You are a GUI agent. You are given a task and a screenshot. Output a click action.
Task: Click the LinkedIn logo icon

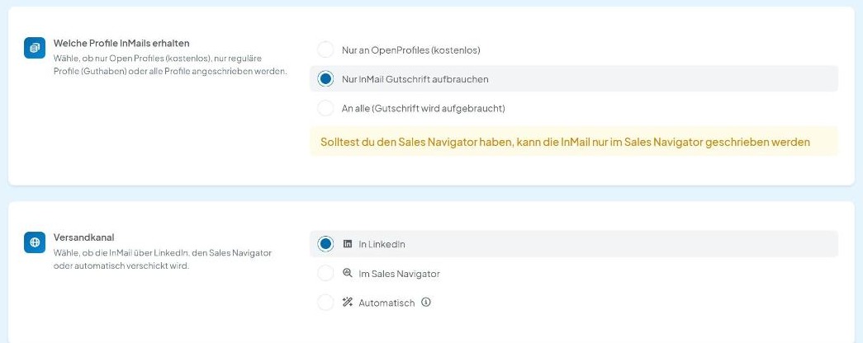348,243
